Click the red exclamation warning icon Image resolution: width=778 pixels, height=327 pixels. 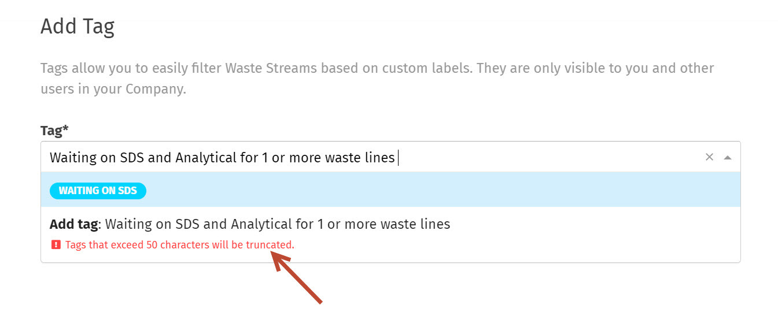(56, 245)
